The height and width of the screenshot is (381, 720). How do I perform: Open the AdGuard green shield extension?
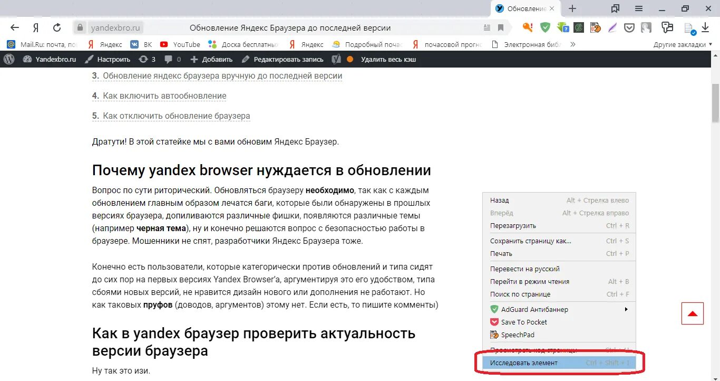tap(546, 27)
